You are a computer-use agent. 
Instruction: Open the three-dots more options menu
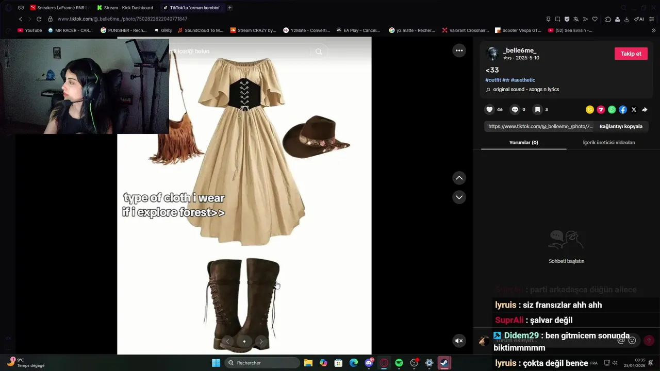459,50
